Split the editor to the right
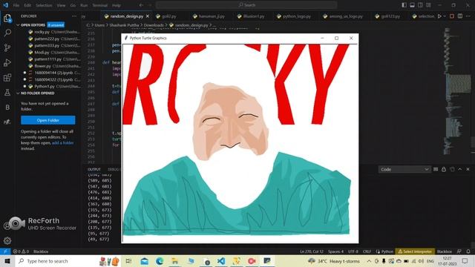The width and height of the screenshot is (475, 267). (x=460, y=16)
